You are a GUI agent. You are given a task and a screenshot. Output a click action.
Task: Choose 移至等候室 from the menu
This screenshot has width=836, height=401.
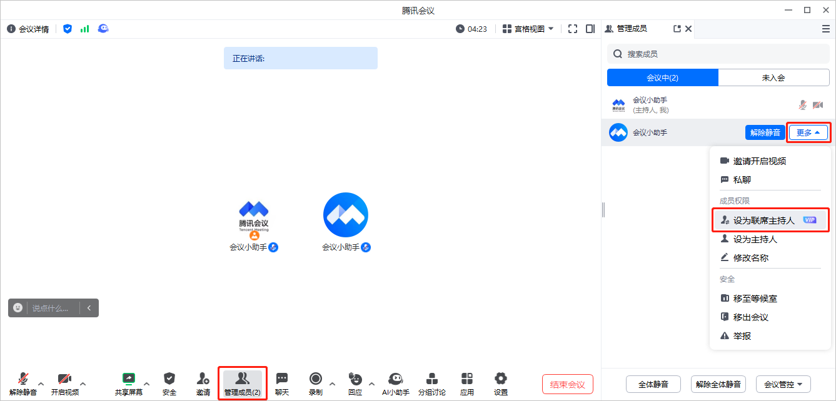coord(770,299)
